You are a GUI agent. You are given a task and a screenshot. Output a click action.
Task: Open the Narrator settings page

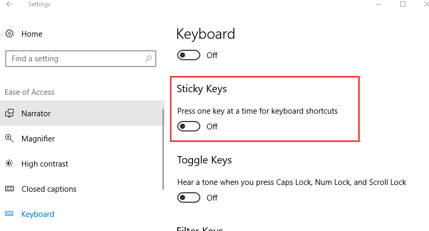pos(36,114)
